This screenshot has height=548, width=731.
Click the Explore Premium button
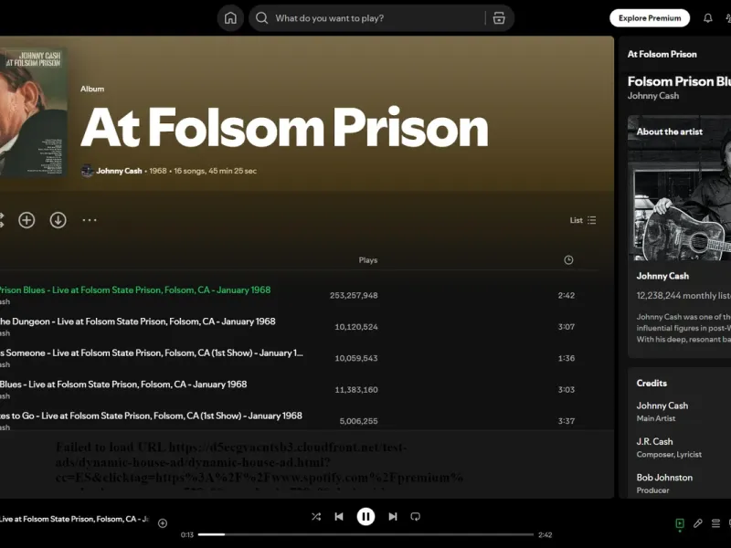pyautogui.click(x=650, y=18)
